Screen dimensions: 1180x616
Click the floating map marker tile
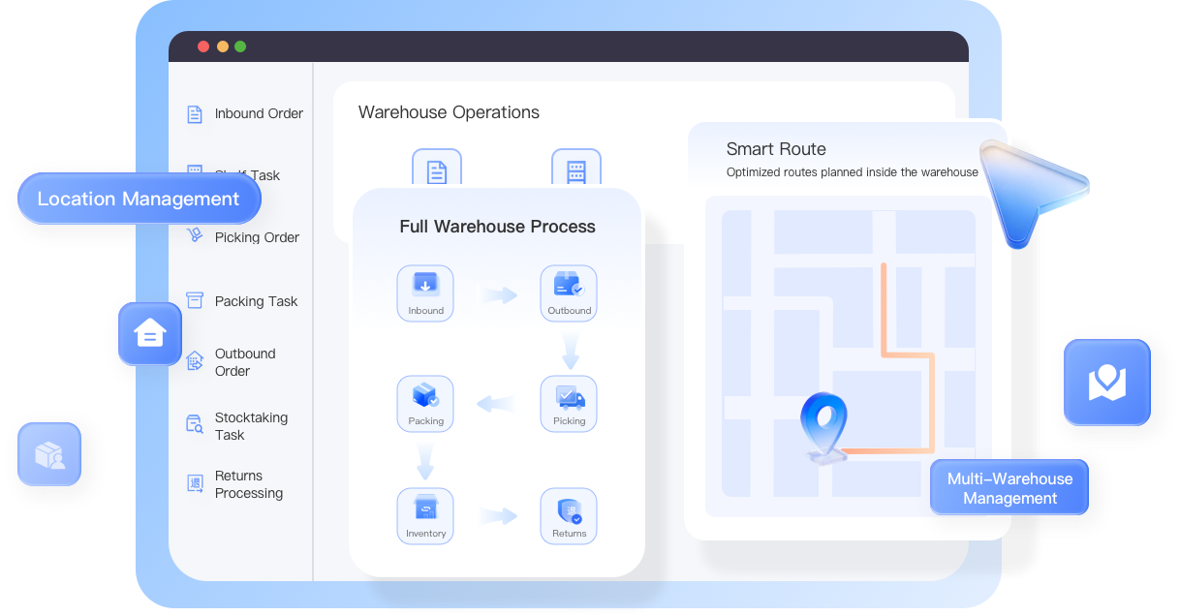(x=1107, y=383)
